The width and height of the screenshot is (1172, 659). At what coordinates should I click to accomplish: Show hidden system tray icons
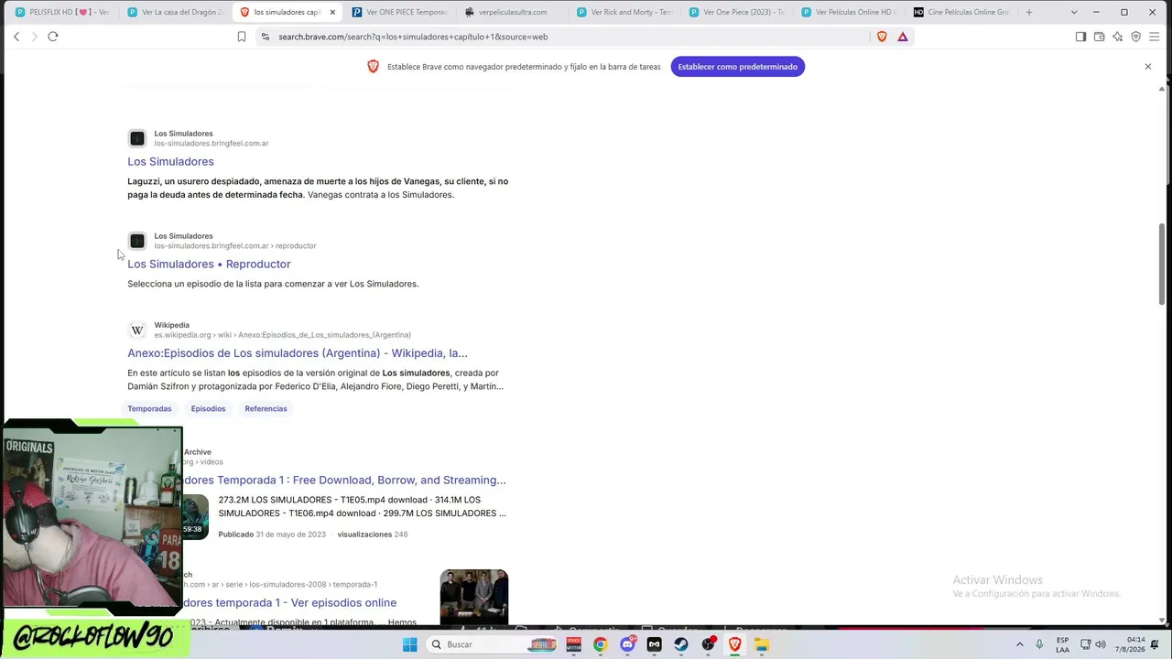pos(1020,644)
